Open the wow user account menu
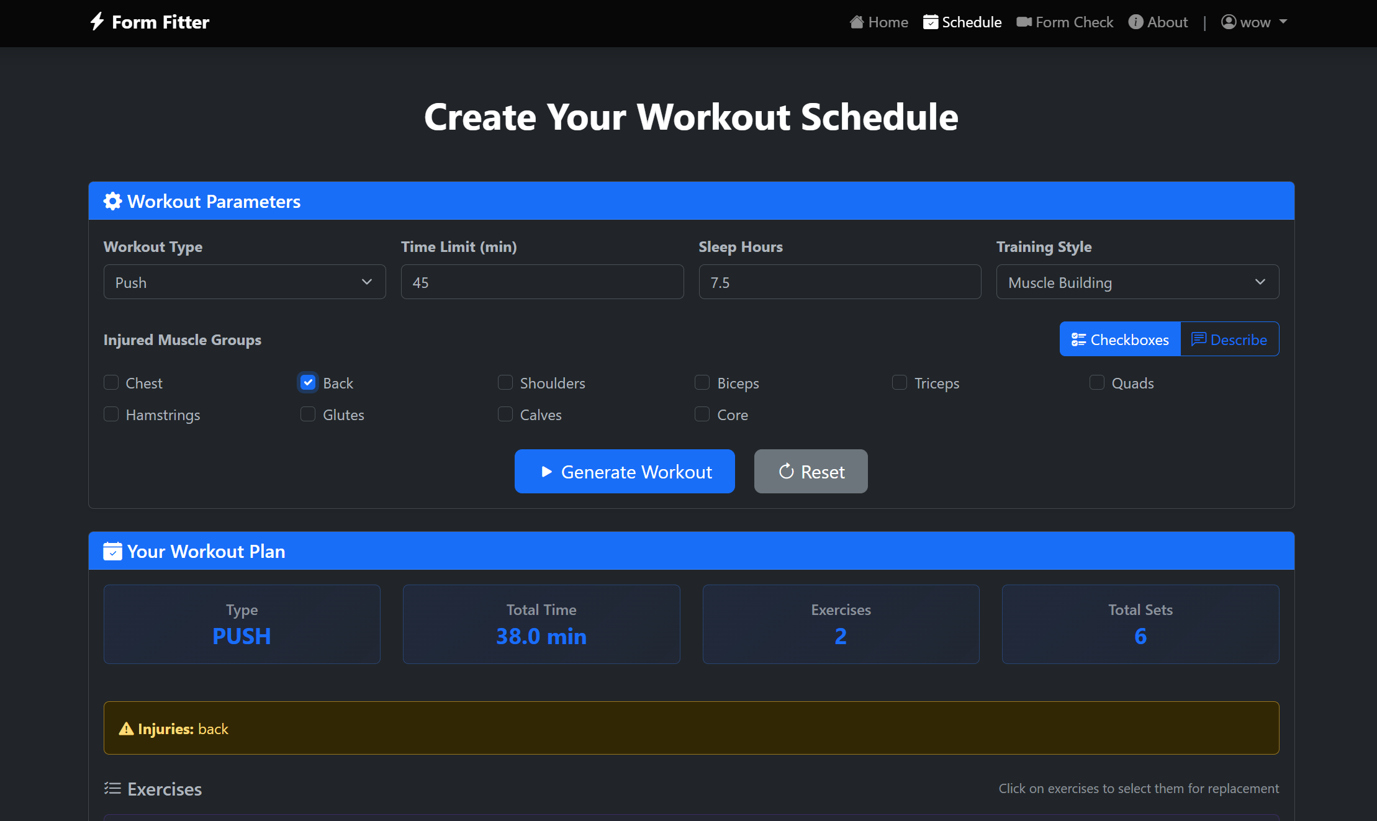The height and width of the screenshot is (821, 1377). (x=1255, y=22)
